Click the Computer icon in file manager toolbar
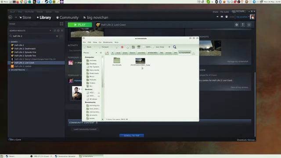Screen dimensions: 281x158 click(139, 47)
